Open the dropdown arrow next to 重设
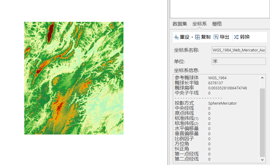The height and width of the screenshot is (165, 270). pos(192,37)
